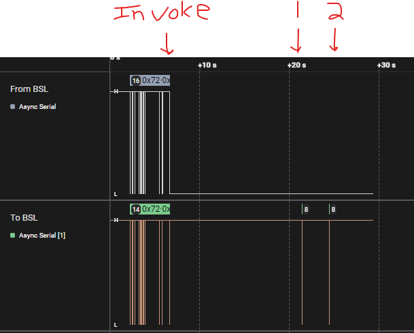Click the grey Async Serial analyzer swatch
The image size is (414, 333).
[x=12, y=107]
